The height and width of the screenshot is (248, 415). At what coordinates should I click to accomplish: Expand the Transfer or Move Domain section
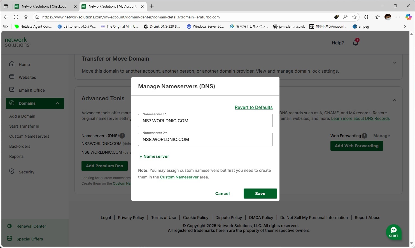click(x=395, y=63)
